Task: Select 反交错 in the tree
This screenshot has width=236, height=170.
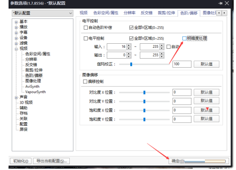Action: pyautogui.click(x=31, y=65)
